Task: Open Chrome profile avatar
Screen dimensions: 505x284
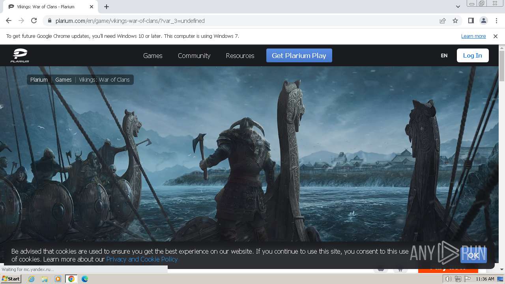Action: click(483, 21)
